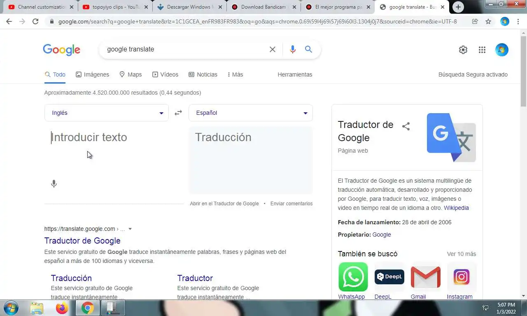This screenshot has height=316, width=527.
Task: Open File Explorer from taskbar
Action: coord(37,308)
